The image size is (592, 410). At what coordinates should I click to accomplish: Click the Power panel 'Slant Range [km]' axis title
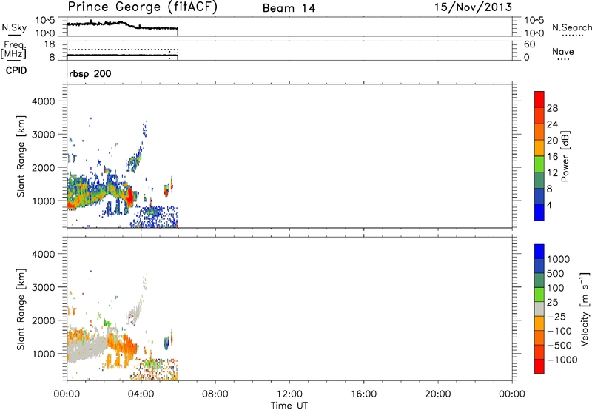click(21, 156)
